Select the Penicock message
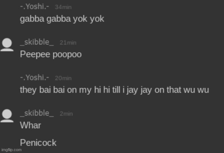Viewport: 224px width, 153px height. click(x=38, y=143)
